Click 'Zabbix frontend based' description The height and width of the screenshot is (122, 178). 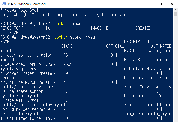click(x=148, y=105)
